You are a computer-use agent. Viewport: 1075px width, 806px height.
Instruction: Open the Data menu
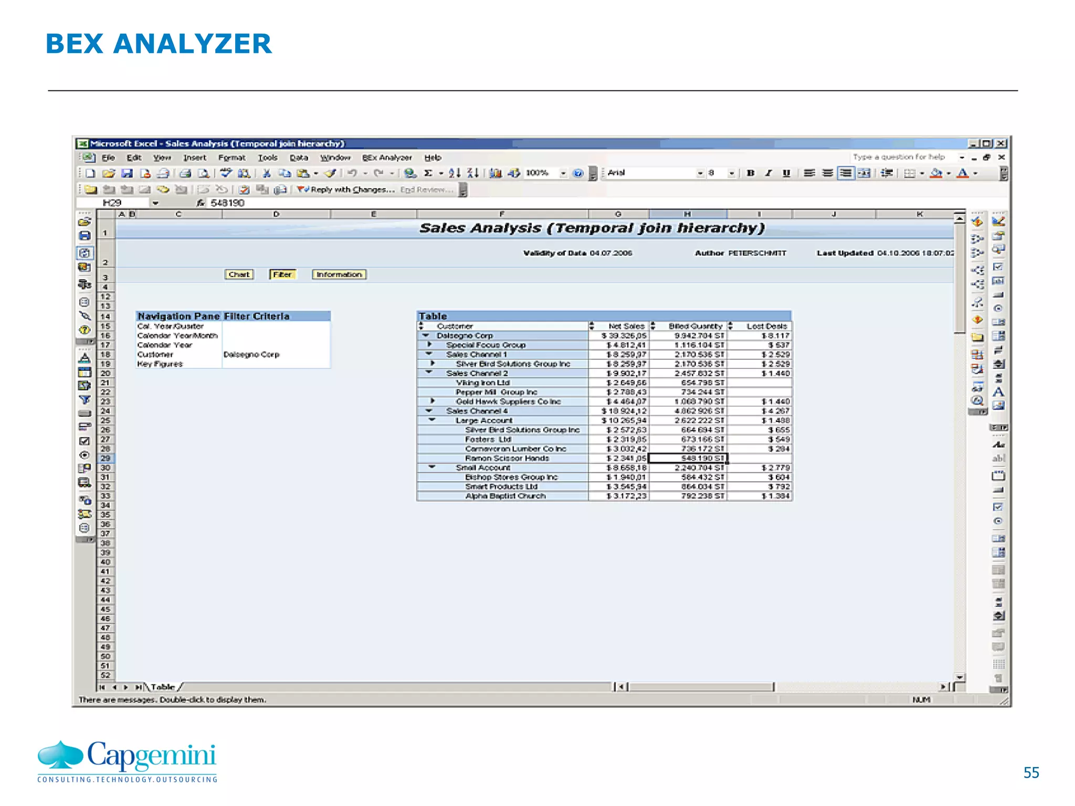299,157
